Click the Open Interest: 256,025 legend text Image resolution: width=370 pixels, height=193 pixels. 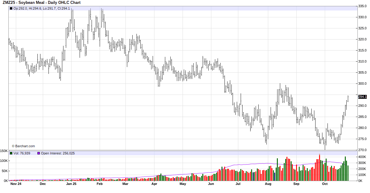tap(58, 153)
